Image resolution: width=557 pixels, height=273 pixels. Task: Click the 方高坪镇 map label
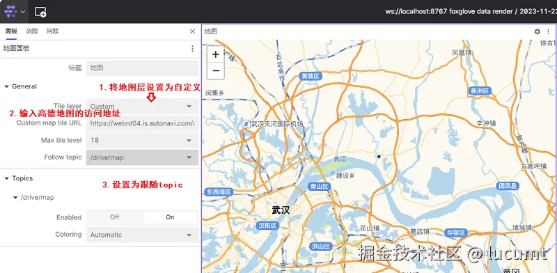point(533,166)
